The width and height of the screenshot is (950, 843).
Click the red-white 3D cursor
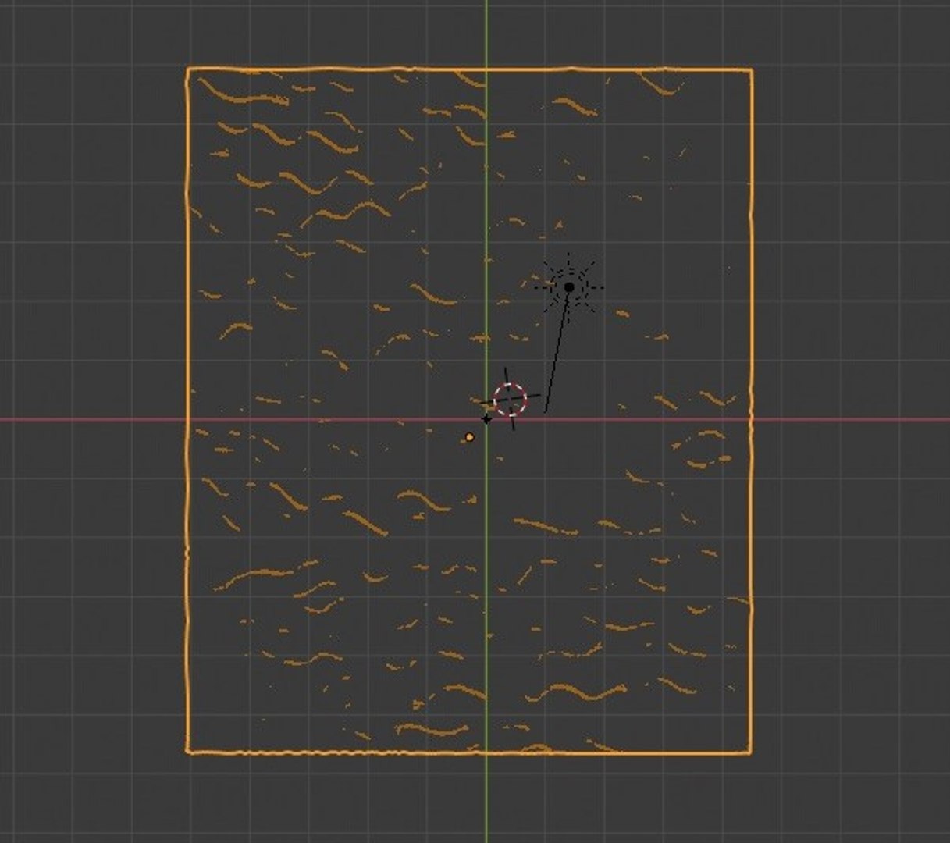pos(510,399)
